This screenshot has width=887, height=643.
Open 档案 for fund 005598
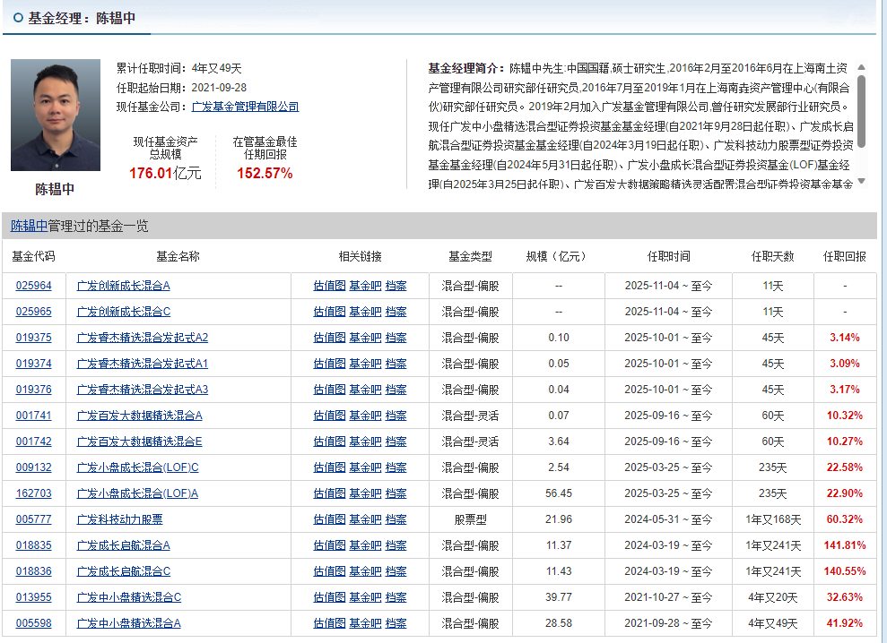396,623
